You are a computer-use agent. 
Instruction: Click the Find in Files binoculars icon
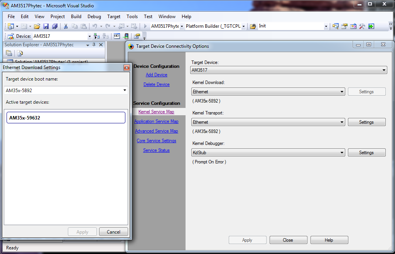[253, 26]
